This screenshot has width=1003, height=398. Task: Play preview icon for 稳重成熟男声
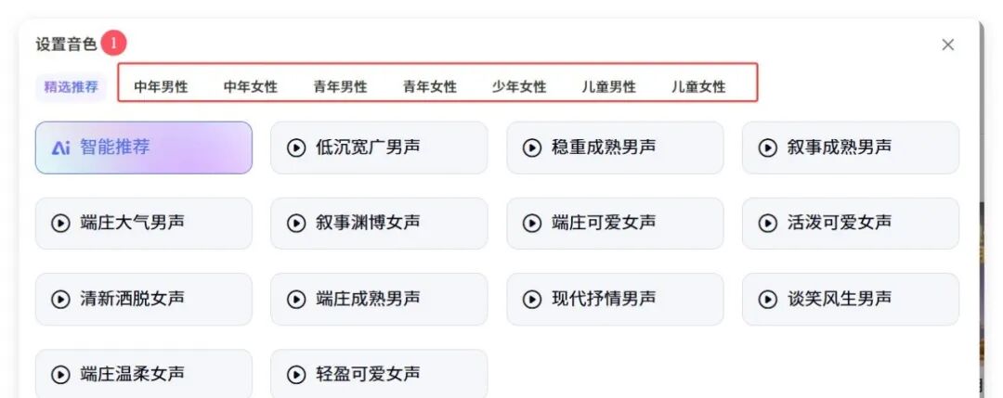coord(532,148)
